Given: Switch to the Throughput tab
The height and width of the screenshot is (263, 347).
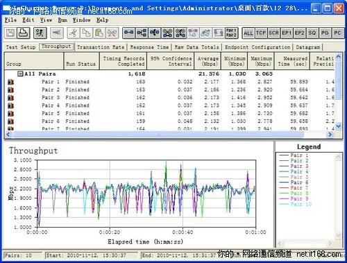Looking at the screenshot, I should point(56,46).
